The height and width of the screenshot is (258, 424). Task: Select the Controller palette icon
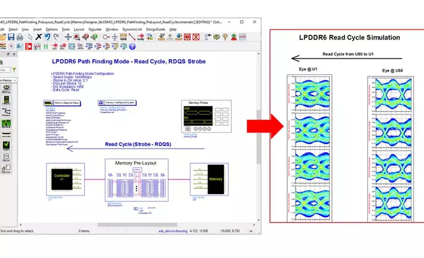pyautogui.click(x=6, y=134)
